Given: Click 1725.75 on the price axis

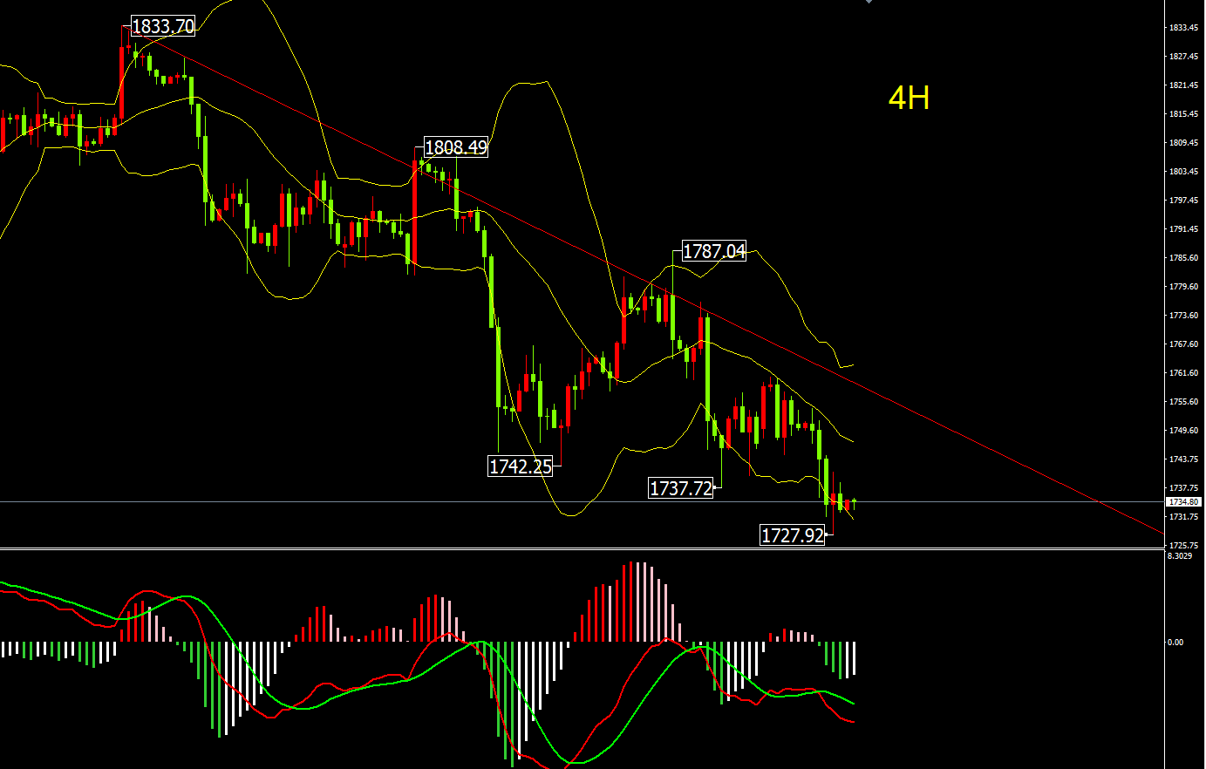Looking at the screenshot, I should pyautogui.click(x=1183, y=546).
